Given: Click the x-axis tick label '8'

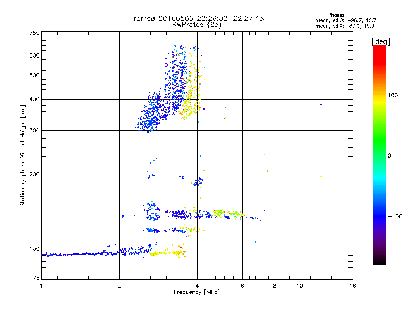Looking at the screenshot, I should tap(275, 286).
